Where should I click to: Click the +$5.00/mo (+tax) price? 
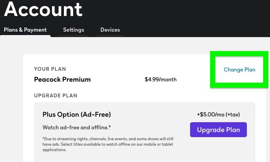pos(221,114)
